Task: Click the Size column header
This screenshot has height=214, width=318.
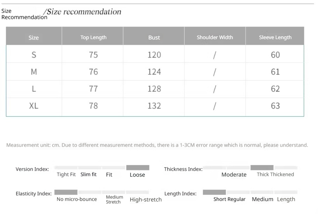Action: (x=34, y=37)
